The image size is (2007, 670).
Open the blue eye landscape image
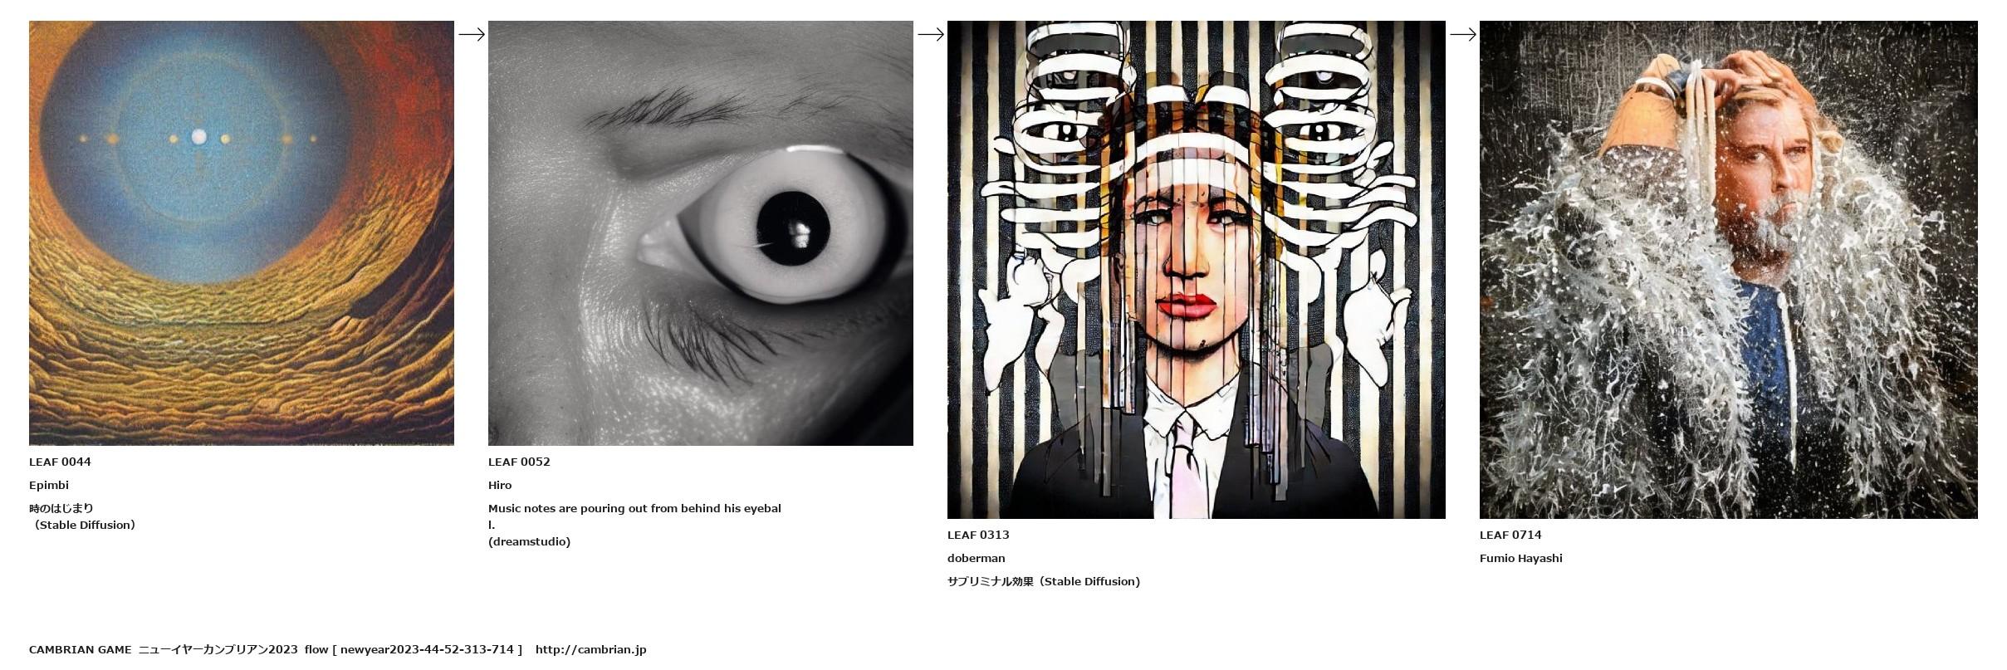click(x=241, y=233)
